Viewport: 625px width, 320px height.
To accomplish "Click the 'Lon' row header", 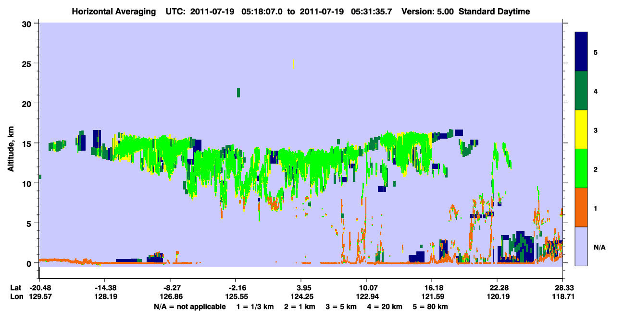I will 16,296.
